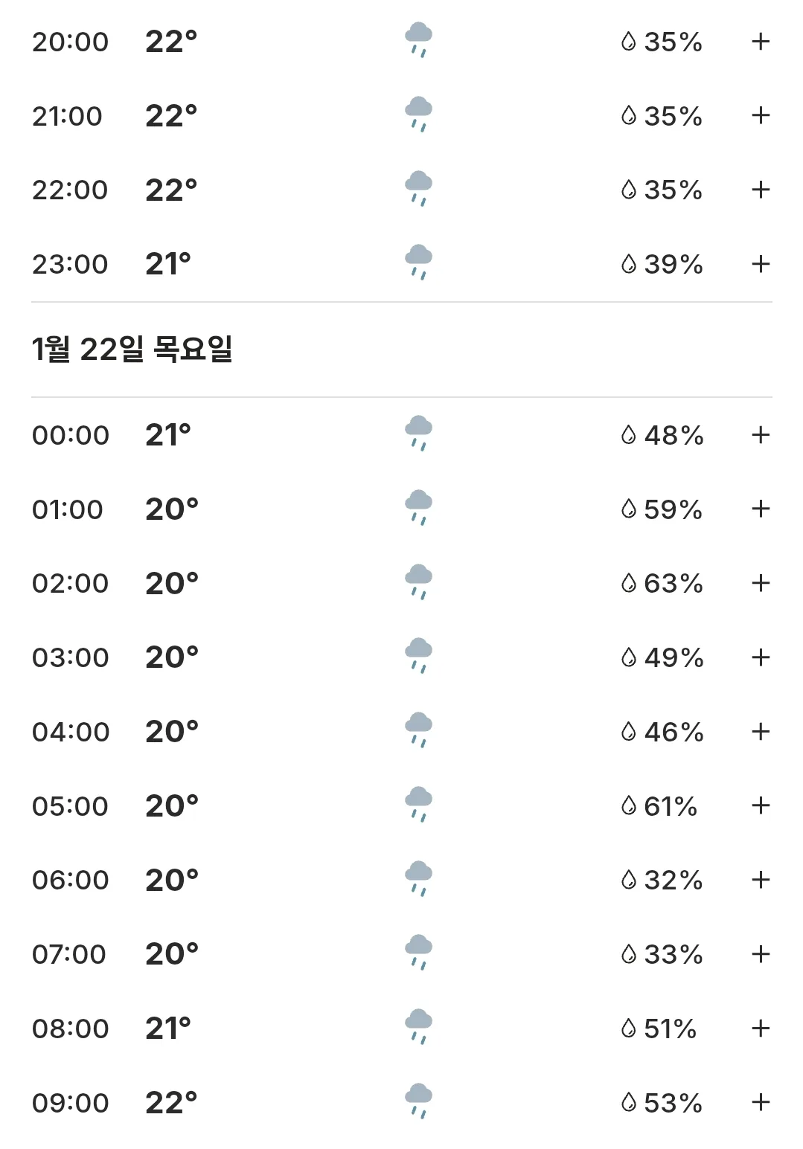Click the 22° temperature at 22:00
Image resolution: width=803 pixels, height=1149 pixels.
point(171,190)
